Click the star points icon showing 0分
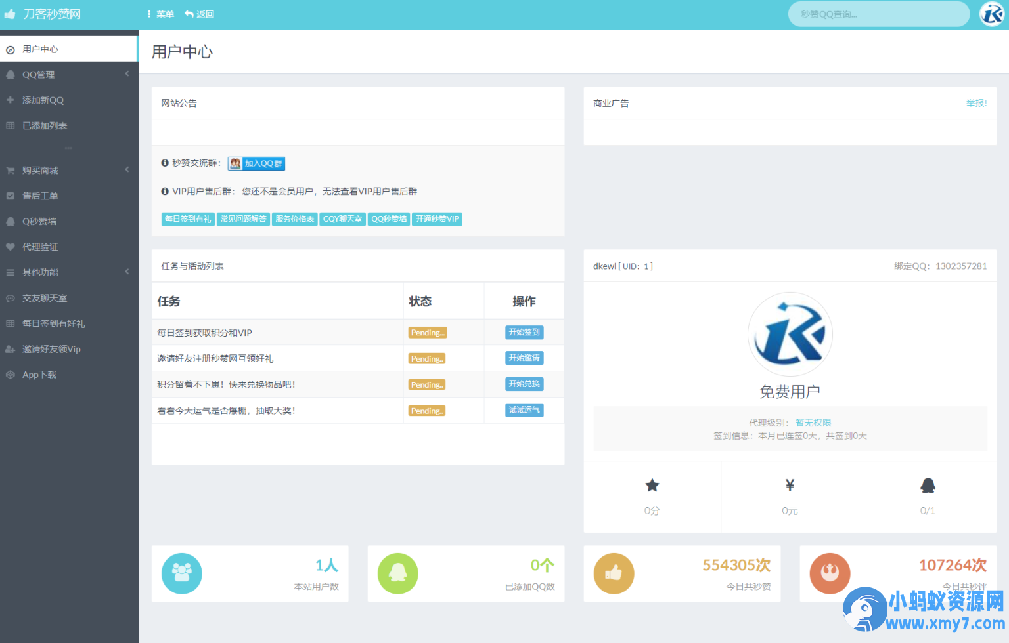The height and width of the screenshot is (643, 1009). click(x=652, y=486)
